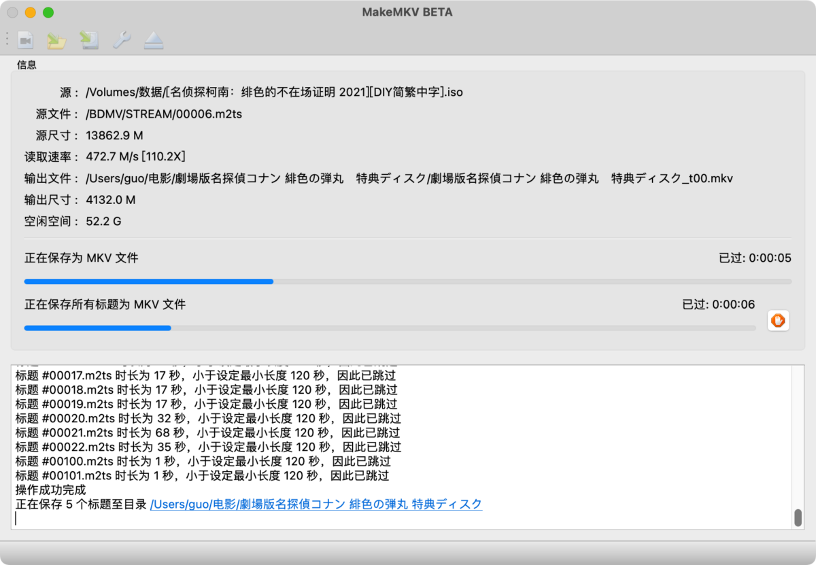The image size is (816, 565).
Task: Click the 正在保存为 MKV 文件 progress bar
Action: pyautogui.click(x=408, y=281)
